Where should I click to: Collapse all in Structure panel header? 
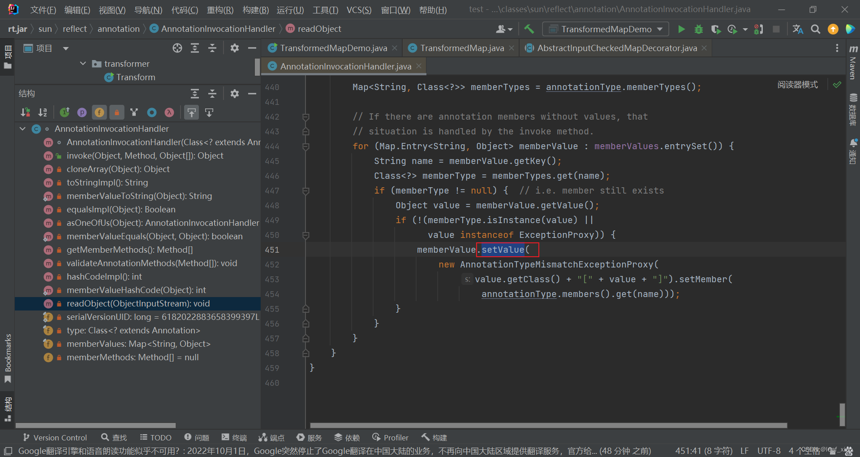coord(212,94)
